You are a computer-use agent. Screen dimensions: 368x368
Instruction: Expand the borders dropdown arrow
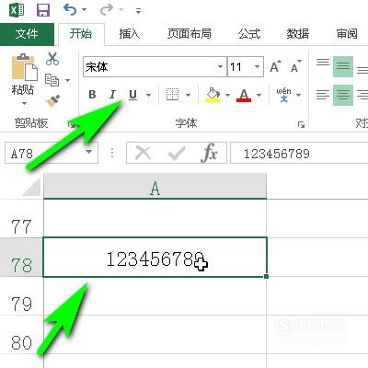coord(189,95)
